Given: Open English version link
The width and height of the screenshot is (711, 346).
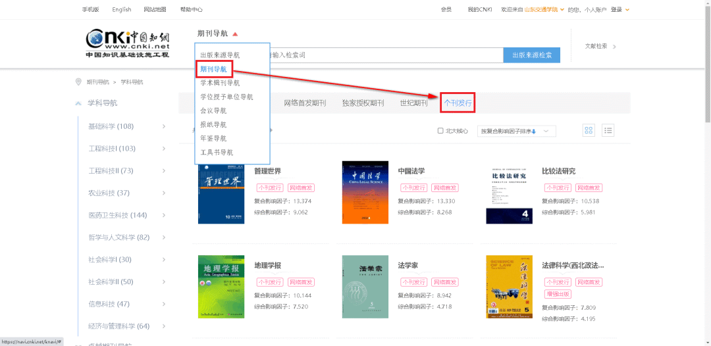Looking at the screenshot, I should [122, 9].
